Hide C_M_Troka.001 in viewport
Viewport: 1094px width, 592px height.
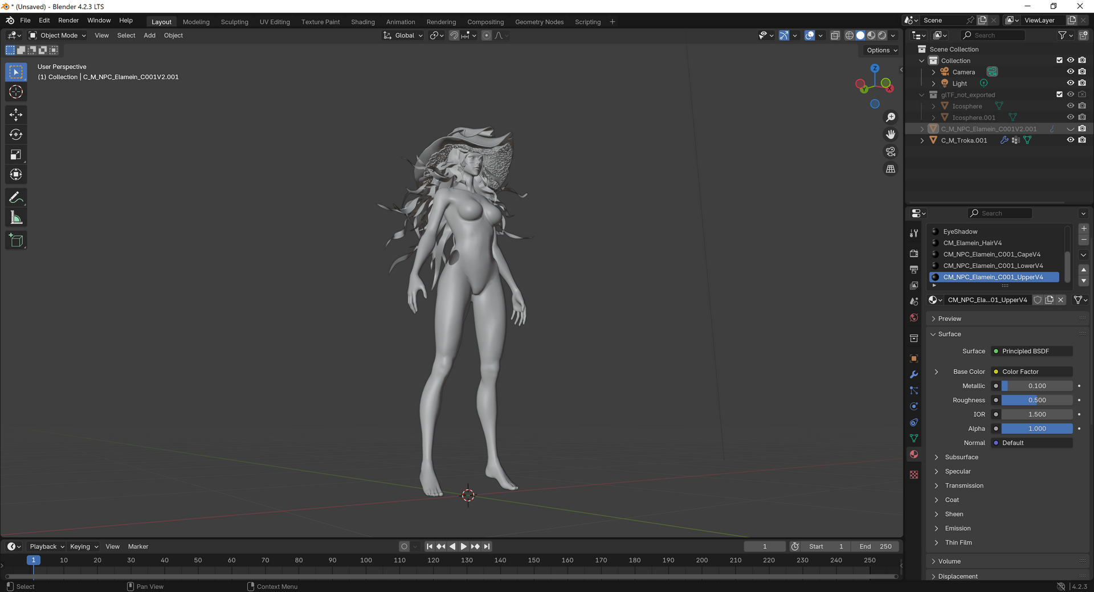pyautogui.click(x=1071, y=140)
